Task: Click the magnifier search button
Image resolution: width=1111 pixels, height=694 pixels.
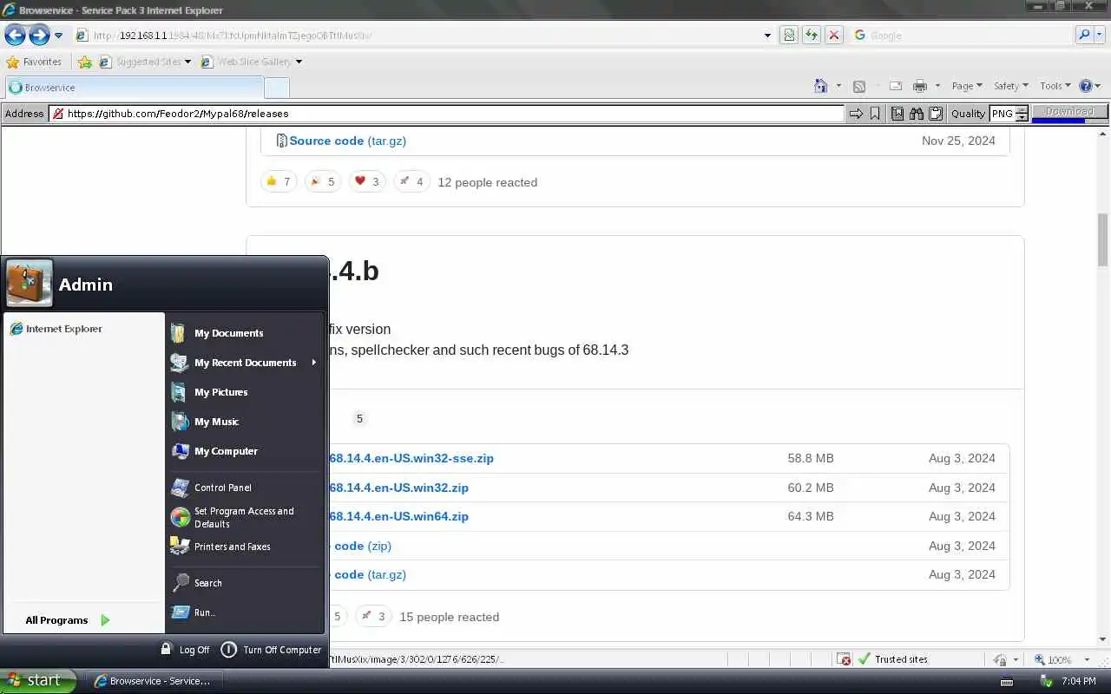Action: 1084,36
